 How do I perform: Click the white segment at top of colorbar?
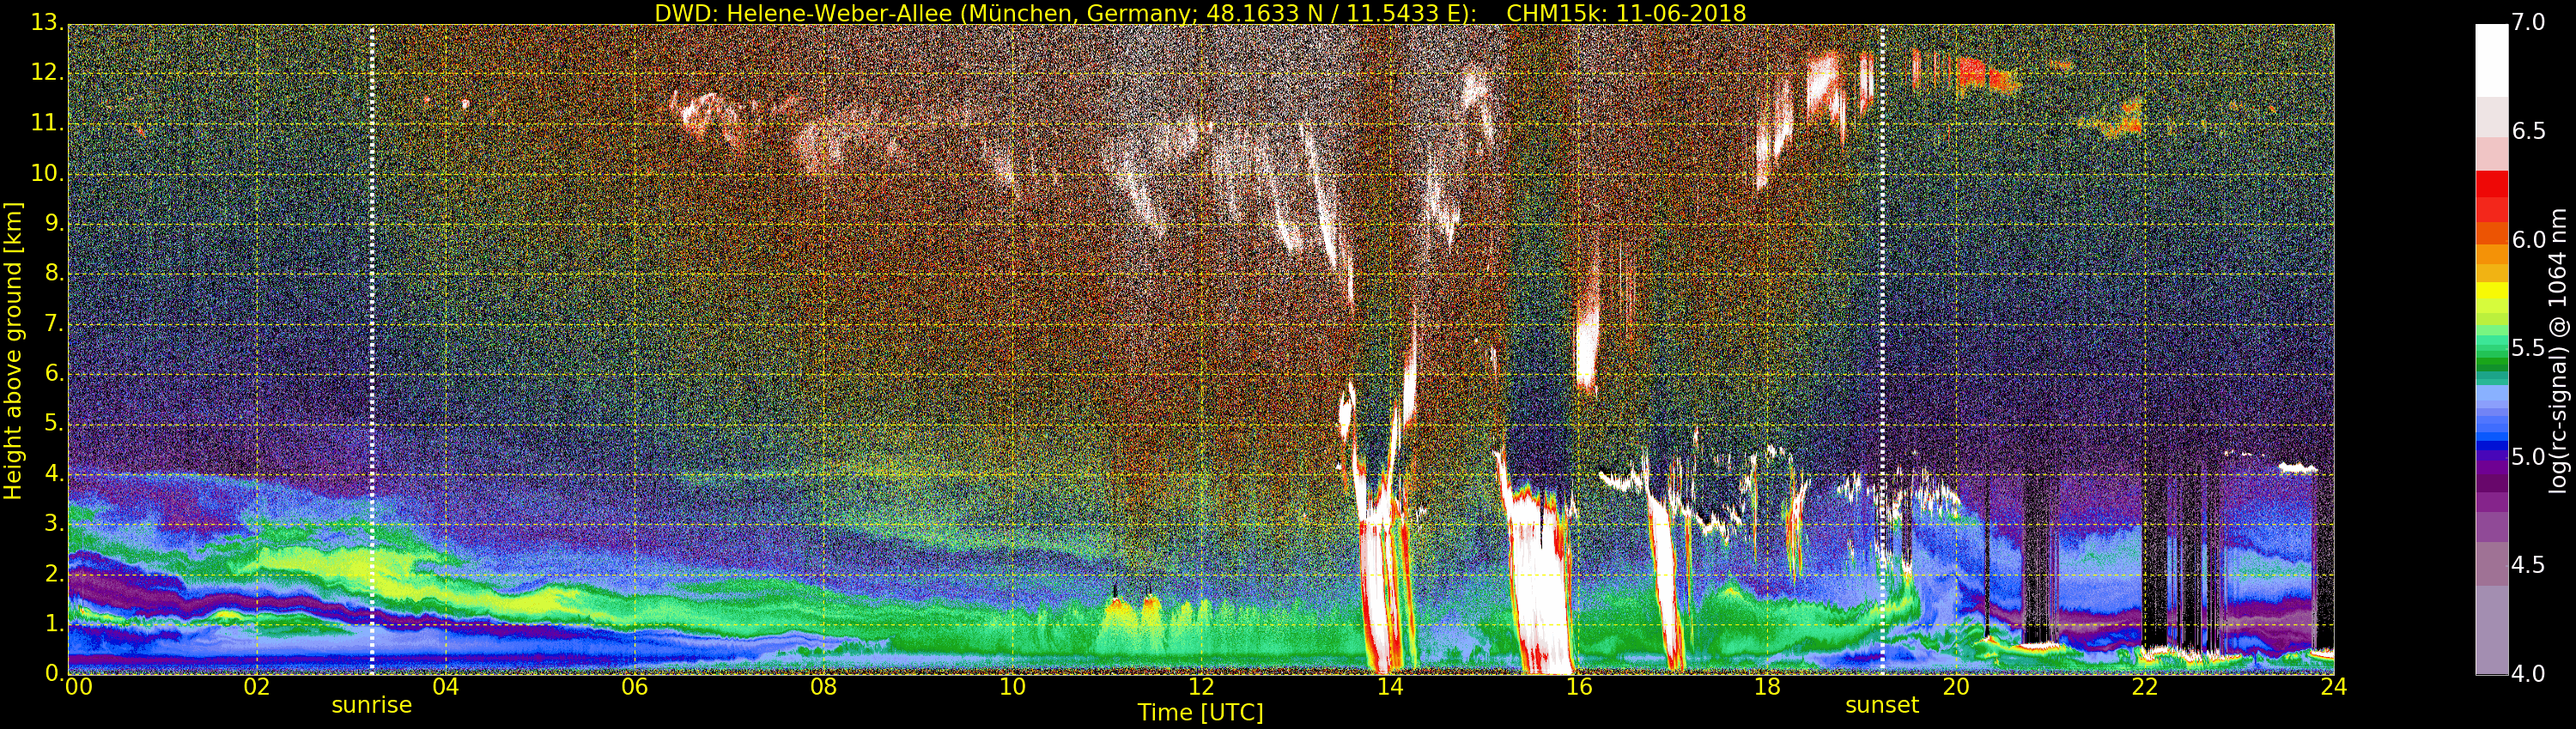coord(2491,60)
